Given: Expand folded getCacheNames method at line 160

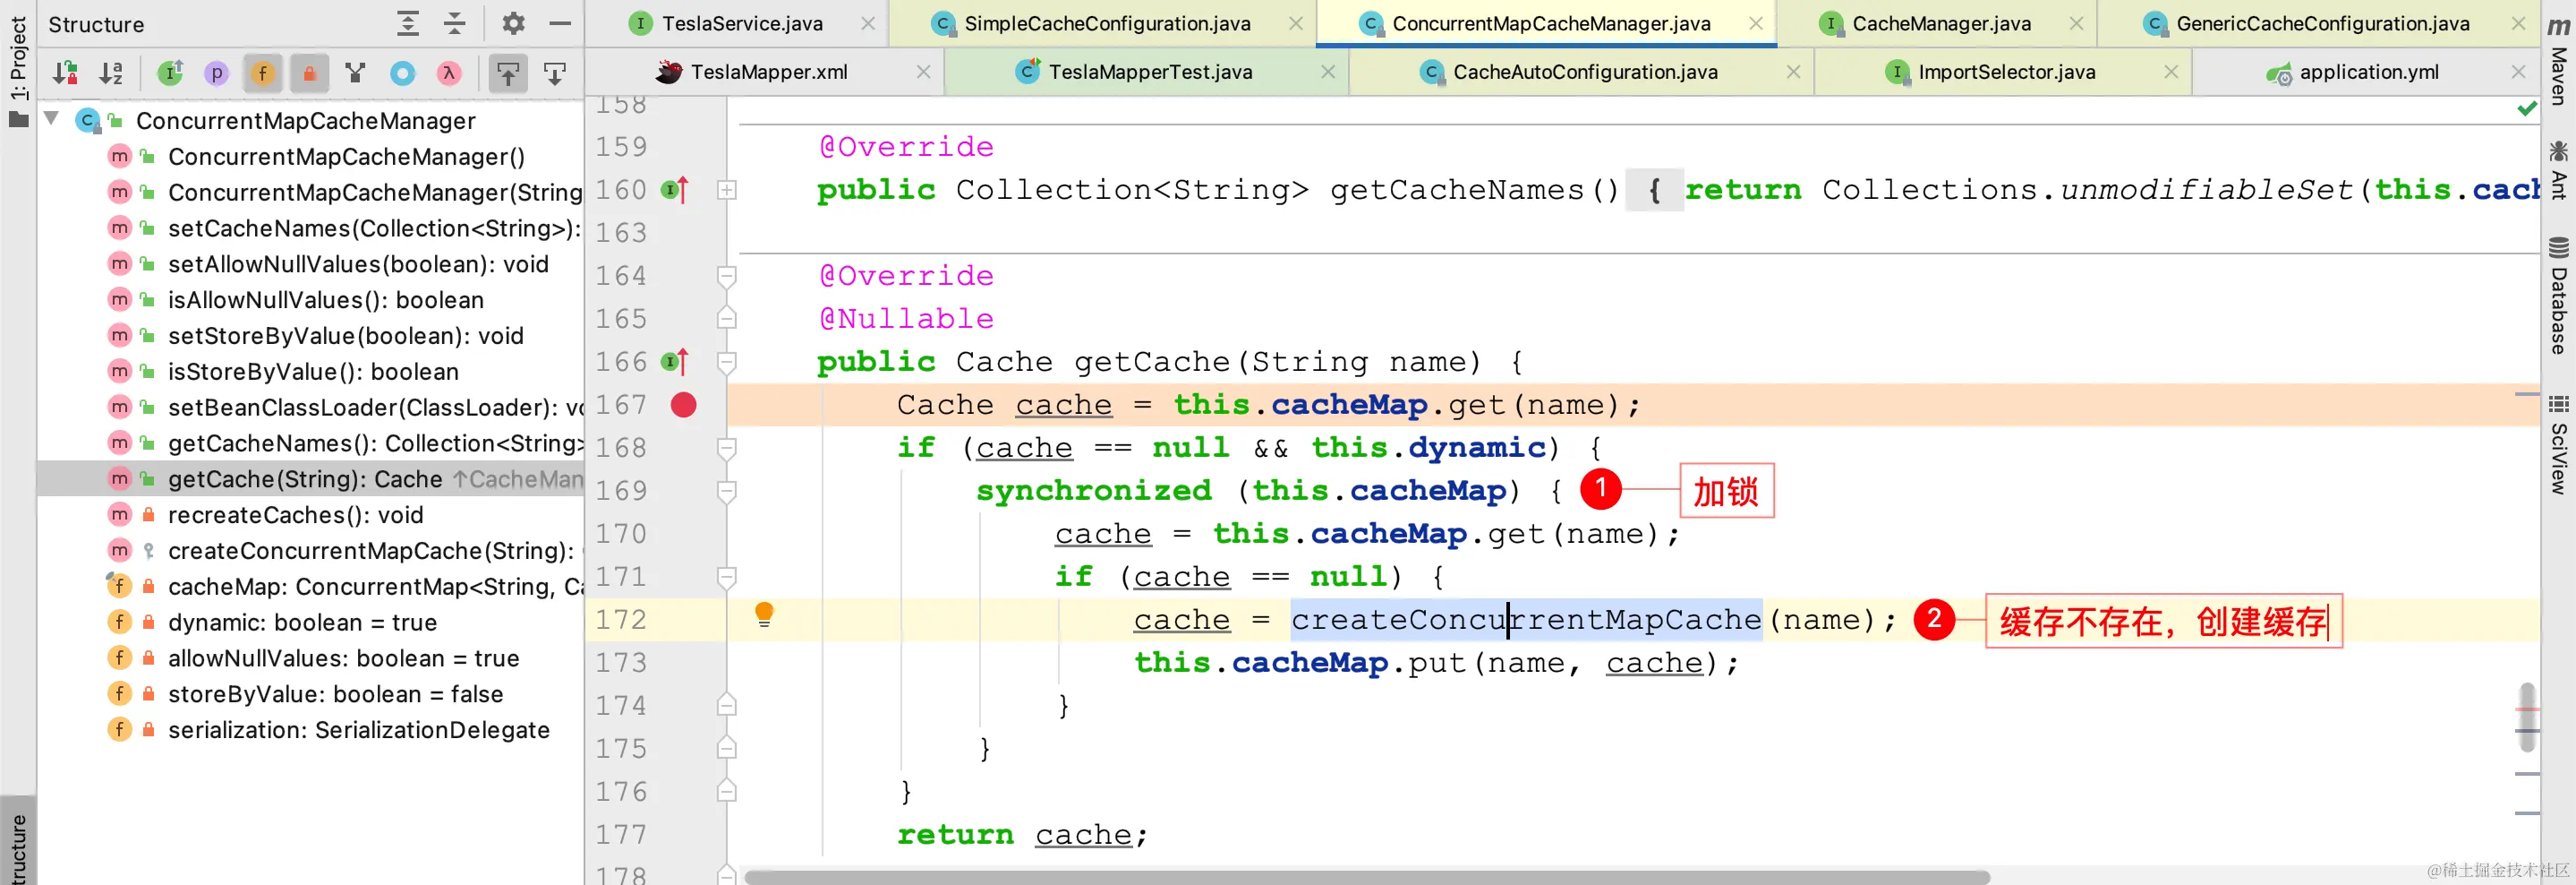Looking at the screenshot, I should click(727, 189).
